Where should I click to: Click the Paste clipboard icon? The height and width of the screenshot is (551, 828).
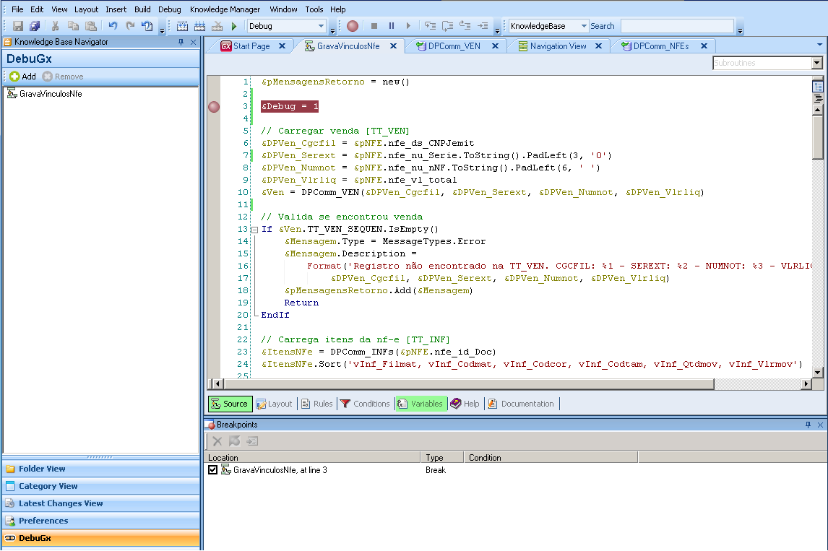tap(91, 26)
